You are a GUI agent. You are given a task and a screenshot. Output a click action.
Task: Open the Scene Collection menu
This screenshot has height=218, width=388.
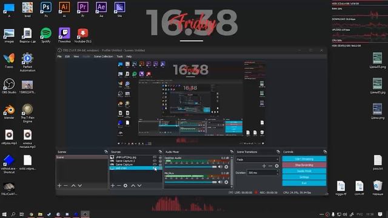(x=103, y=56)
